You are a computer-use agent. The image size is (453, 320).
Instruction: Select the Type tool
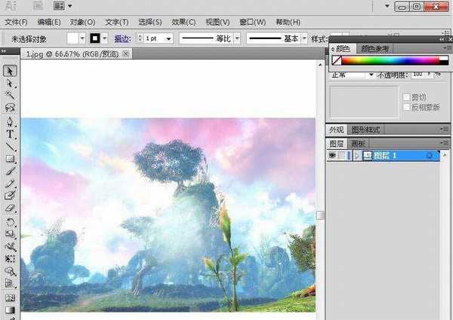click(x=11, y=134)
